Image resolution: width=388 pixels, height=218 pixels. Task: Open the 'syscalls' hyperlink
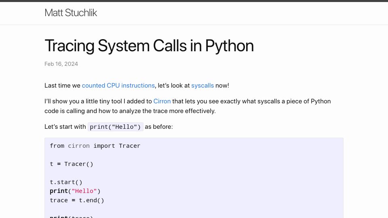tap(202, 86)
